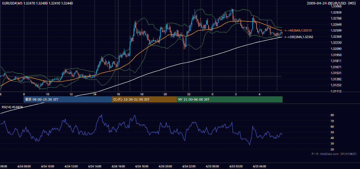
Task: Click the 1.31392 price axis value
Action: pyautogui.click(x=336, y=79)
